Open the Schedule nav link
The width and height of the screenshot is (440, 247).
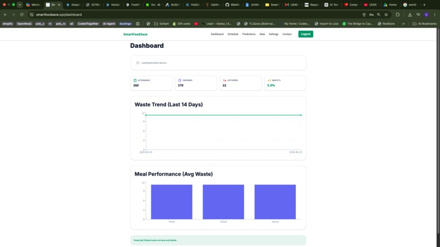[x=233, y=34]
